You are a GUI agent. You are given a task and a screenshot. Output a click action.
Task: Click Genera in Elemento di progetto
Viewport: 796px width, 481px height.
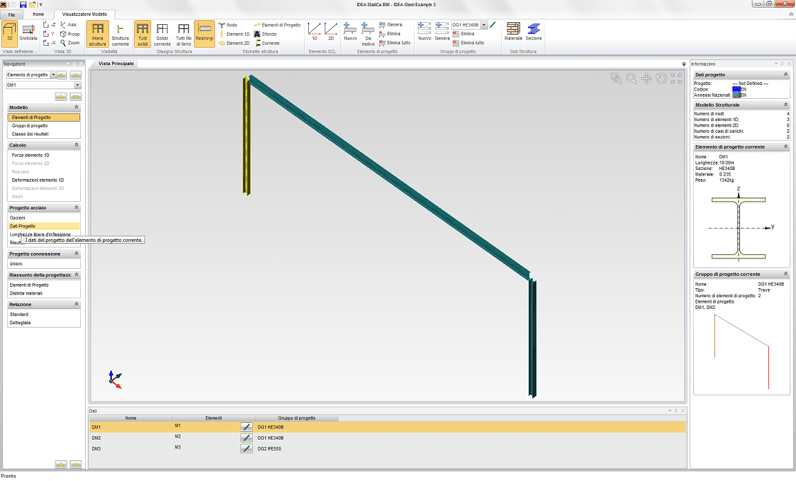(390, 24)
